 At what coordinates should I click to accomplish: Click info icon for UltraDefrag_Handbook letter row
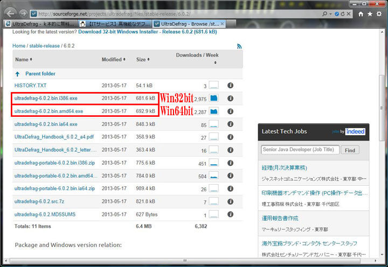tap(231, 150)
